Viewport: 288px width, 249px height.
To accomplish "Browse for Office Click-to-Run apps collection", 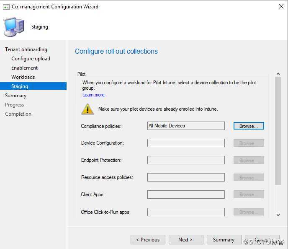I will coord(249,212).
